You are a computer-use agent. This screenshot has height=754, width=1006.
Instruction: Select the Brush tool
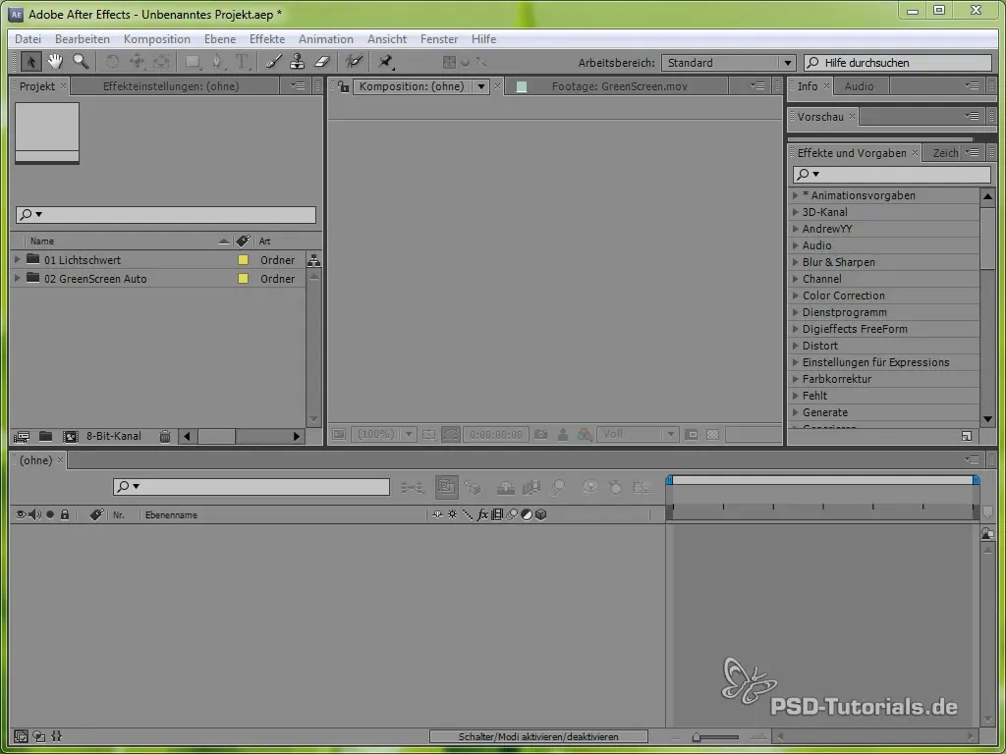pos(273,62)
